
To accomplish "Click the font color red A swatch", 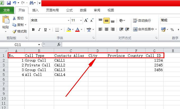I will point(77,30).
